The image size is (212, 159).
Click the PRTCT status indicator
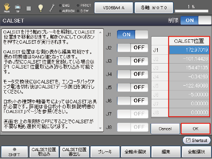pyautogui.click(x=84, y=5)
